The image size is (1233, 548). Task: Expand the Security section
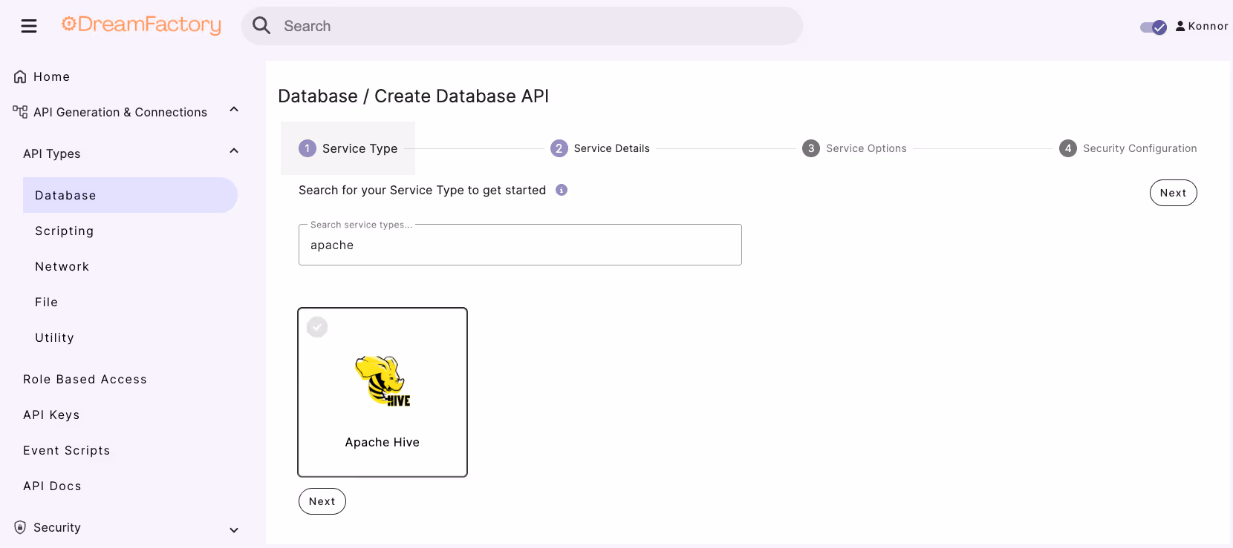pos(234,529)
